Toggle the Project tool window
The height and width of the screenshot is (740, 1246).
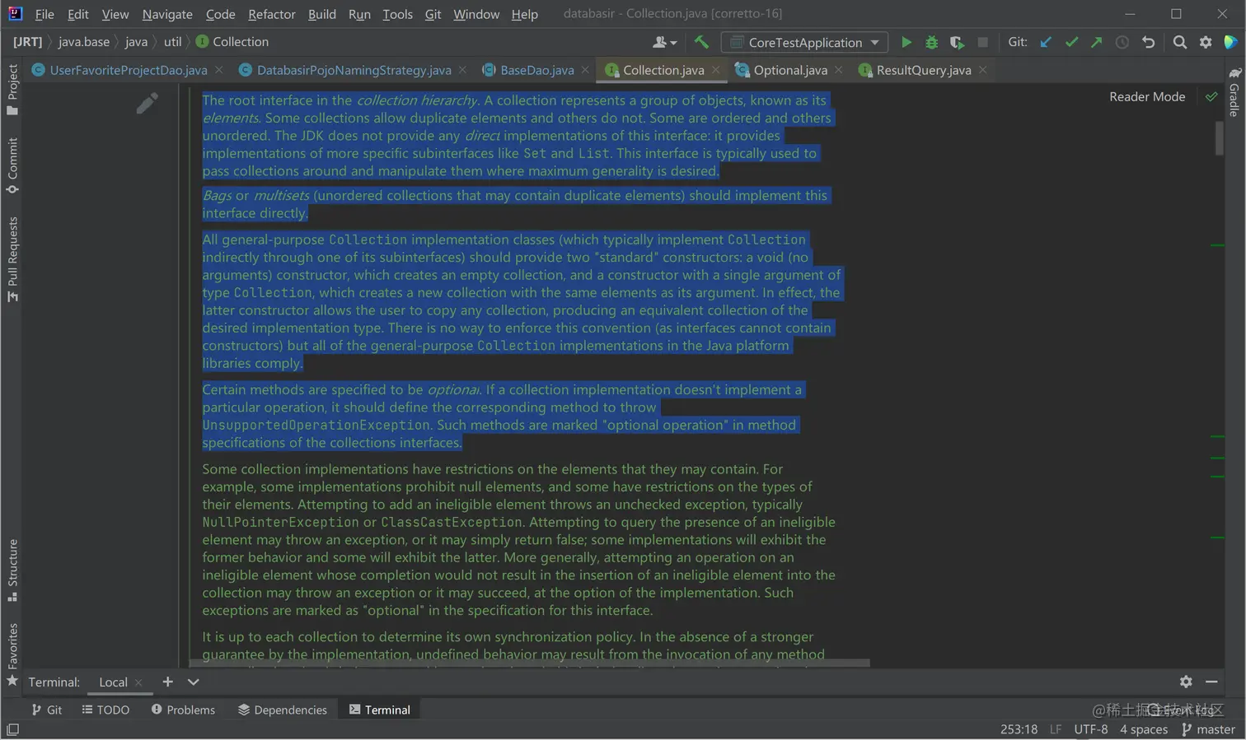[x=12, y=90]
